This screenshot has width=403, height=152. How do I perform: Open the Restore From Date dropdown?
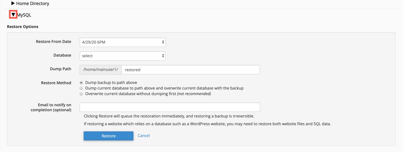coord(123,42)
